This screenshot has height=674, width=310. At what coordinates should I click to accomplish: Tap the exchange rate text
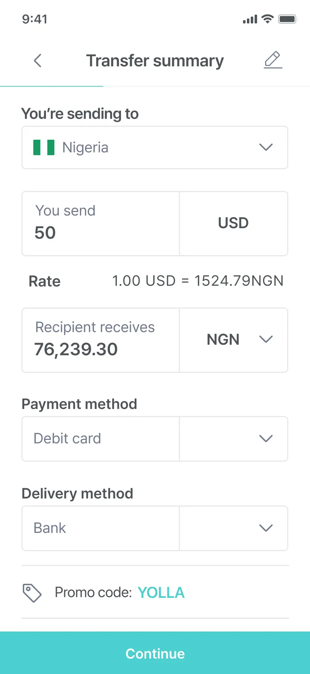(197, 281)
